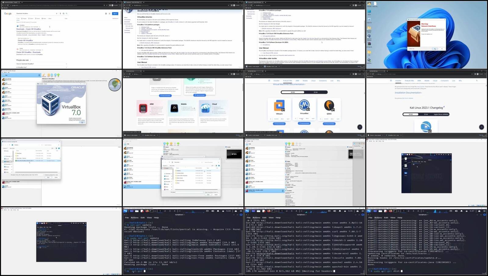Select 32-bit under the Kali Linux 2023.1 Changelog heading

tap(426, 114)
